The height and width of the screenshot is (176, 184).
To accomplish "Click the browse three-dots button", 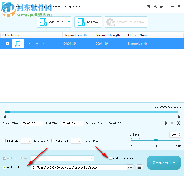I will [130, 167].
